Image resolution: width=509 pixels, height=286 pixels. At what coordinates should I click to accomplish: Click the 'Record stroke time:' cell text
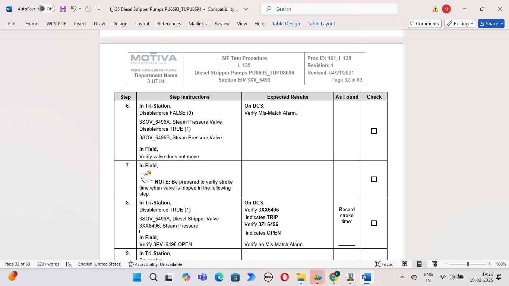pyautogui.click(x=347, y=215)
